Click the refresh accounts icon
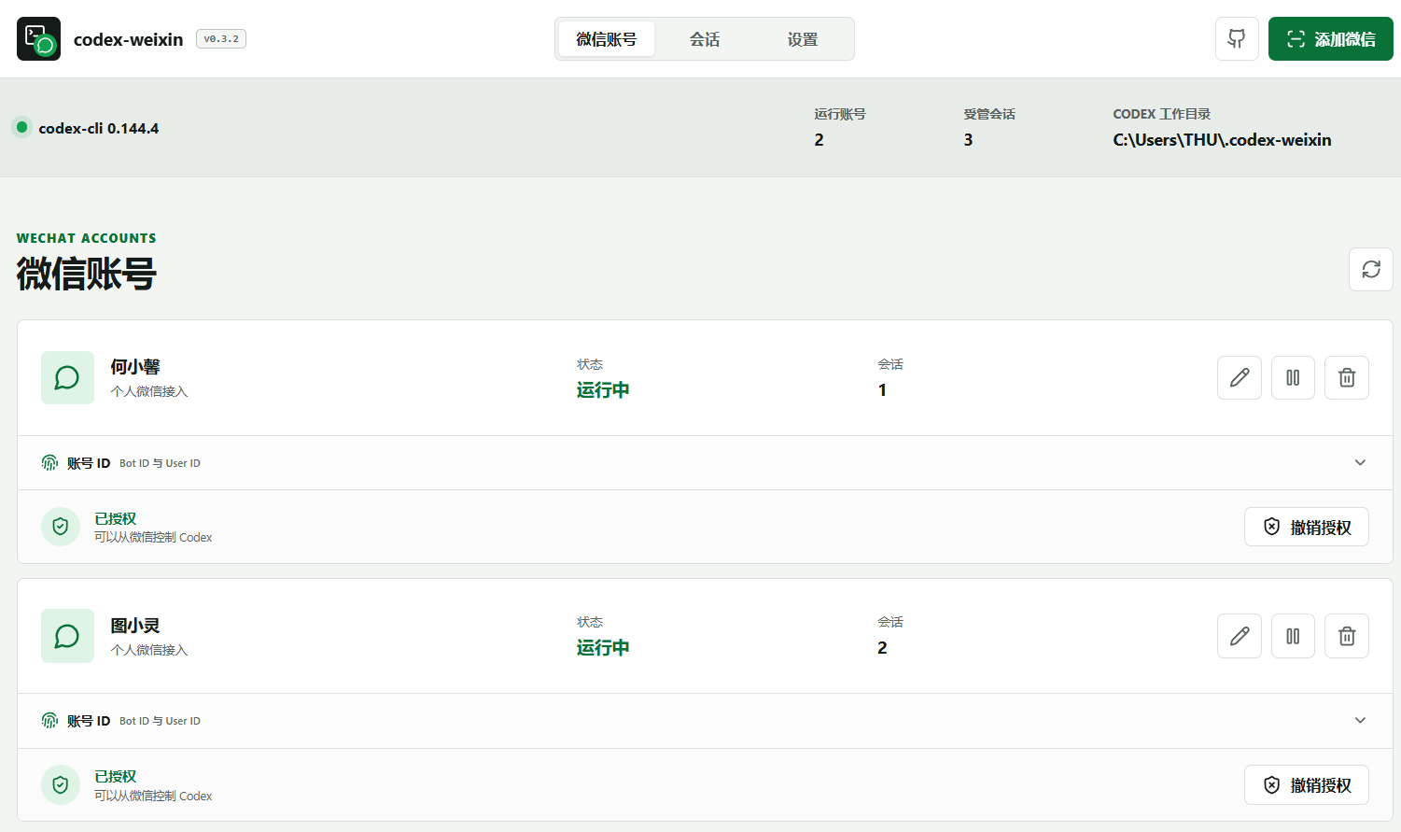Image resolution: width=1401 pixels, height=832 pixels. pos(1371,269)
